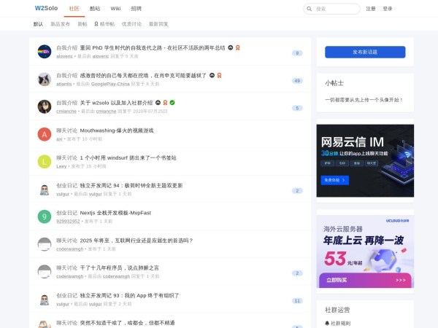The height and width of the screenshot is (328, 438).
Task: Click the 注册 link
Action: pos(371,9)
